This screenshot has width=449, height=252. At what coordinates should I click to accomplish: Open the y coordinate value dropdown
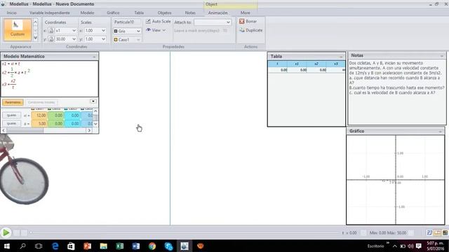tap(74, 39)
